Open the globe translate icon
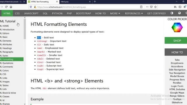 coord(179,13)
